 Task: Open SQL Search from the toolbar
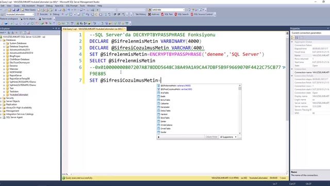tap(181, 14)
